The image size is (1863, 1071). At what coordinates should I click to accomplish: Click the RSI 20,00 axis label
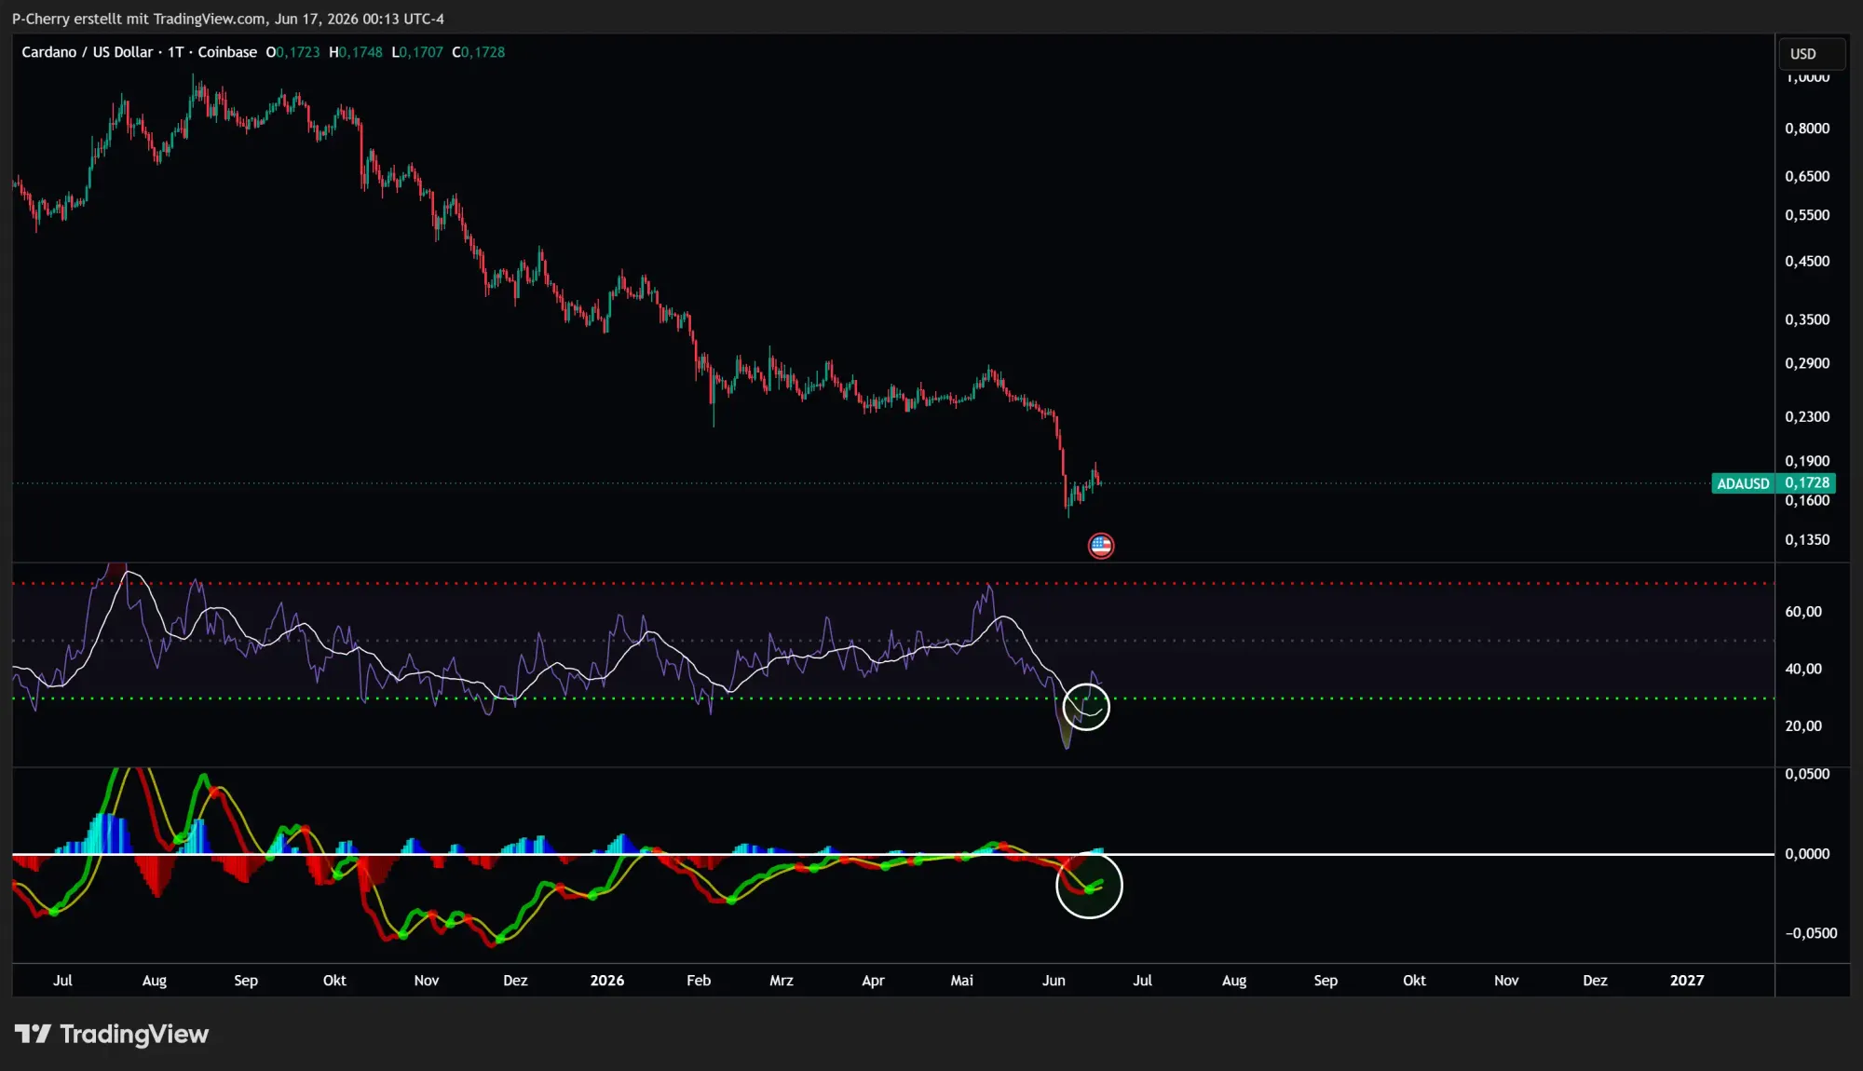pyautogui.click(x=1803, y=726)
